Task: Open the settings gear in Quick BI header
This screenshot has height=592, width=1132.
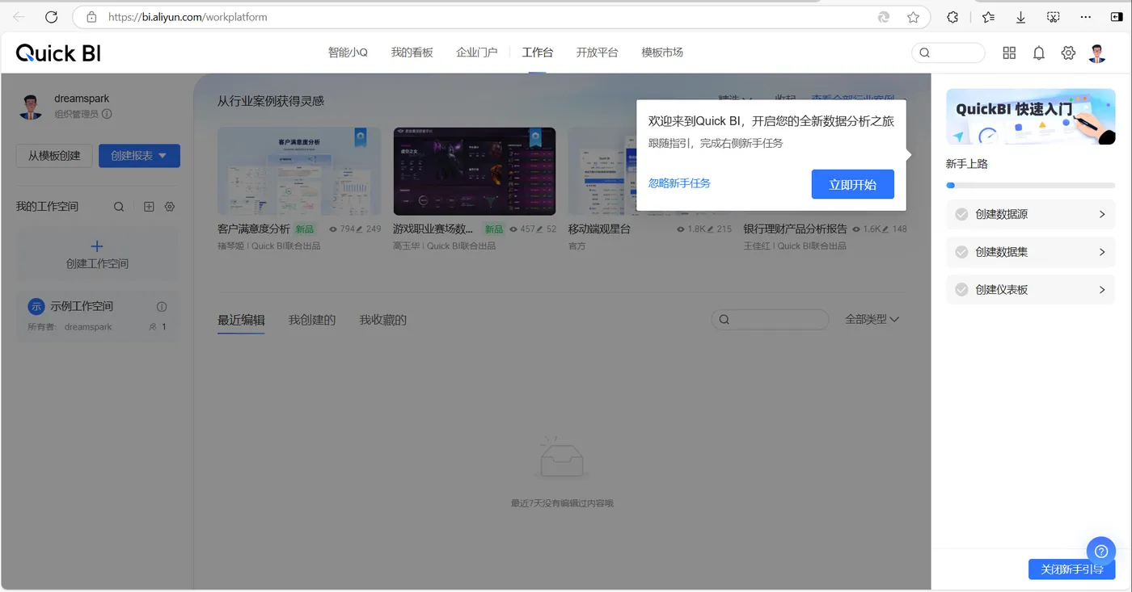Action: (1068, 52)
